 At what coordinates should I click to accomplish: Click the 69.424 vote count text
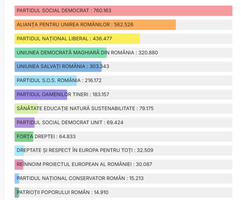(x=114, y=123)
